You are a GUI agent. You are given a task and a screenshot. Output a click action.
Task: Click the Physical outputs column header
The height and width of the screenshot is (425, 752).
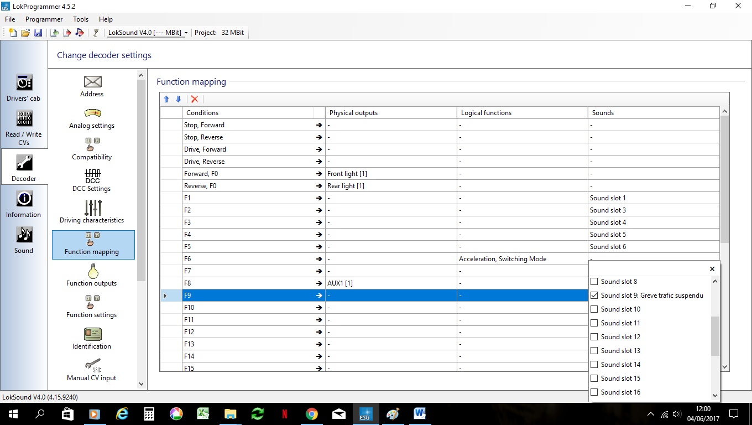tap(391, 113)
